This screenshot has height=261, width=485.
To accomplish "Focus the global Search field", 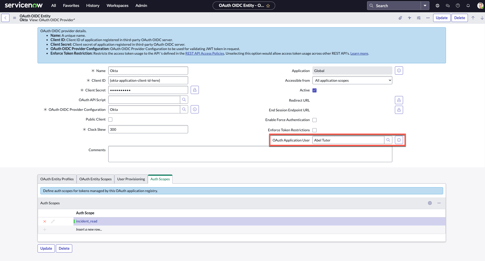I will (x=394, y=6).
